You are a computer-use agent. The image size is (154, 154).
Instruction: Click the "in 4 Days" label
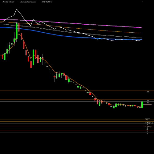(x=148, y=127)
